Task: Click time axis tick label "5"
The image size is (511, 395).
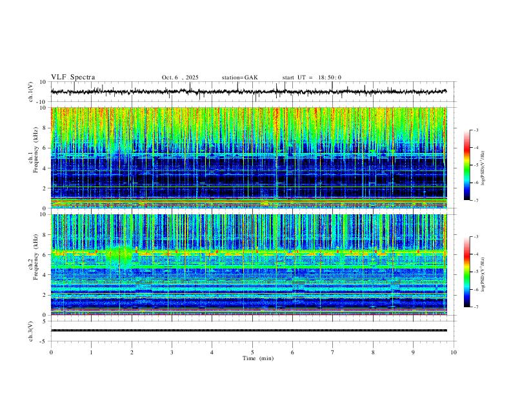Action: pyautogui.click(x=252, y=352)
